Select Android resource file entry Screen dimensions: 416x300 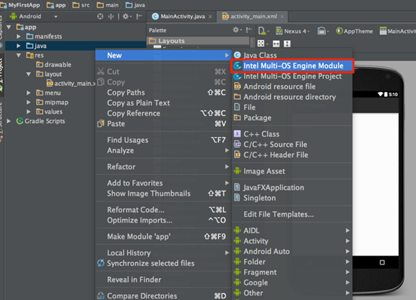tap(292, 86)
